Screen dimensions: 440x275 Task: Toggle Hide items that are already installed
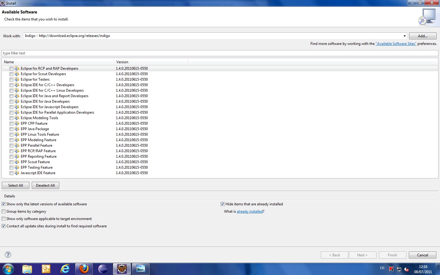coord(223,204)
